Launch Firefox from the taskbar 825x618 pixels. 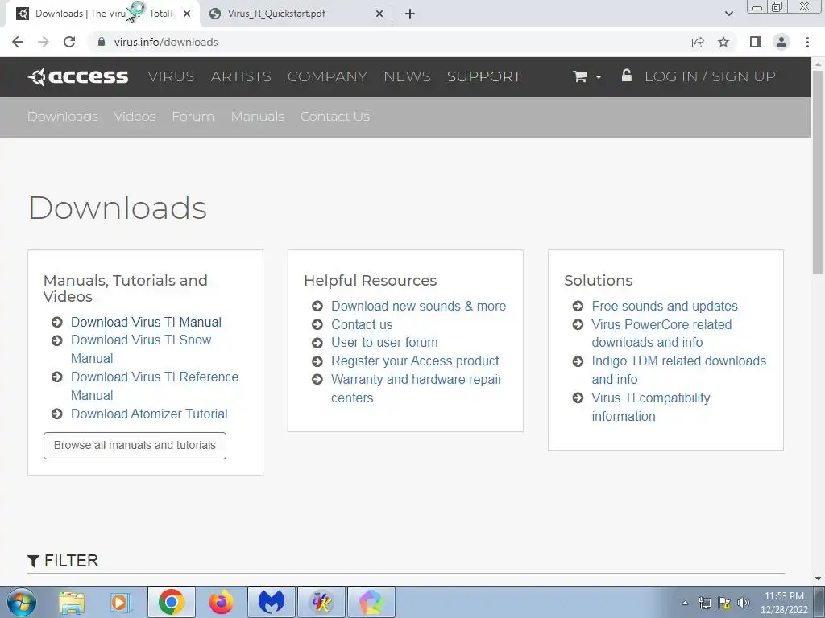click(221, 602)
